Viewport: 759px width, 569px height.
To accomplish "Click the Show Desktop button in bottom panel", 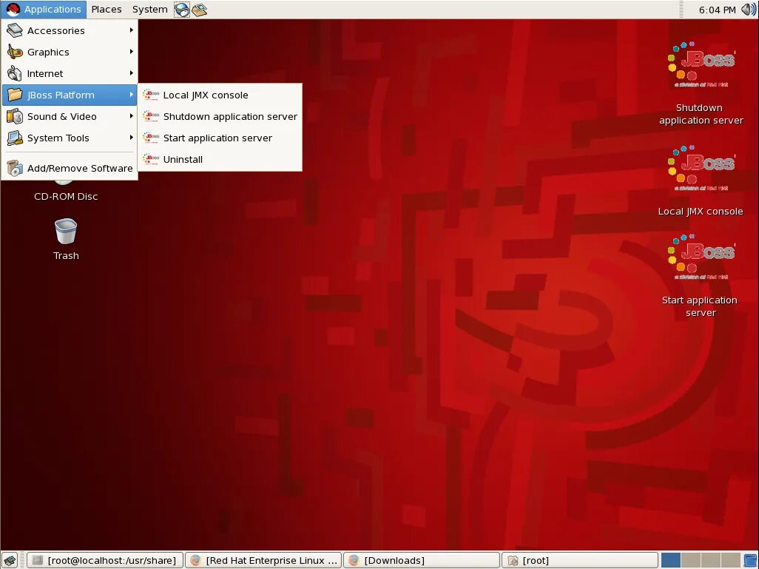I will [x=10, y=560].
